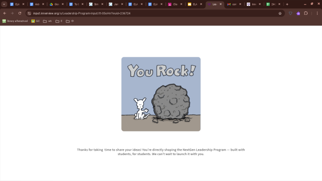
Task: Minimize the browser window
Action: 305,4
